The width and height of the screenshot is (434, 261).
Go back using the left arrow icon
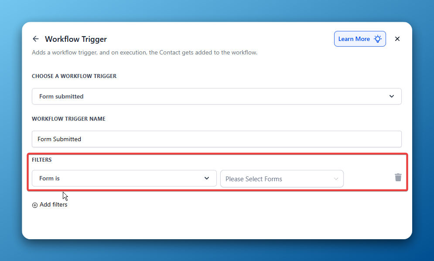pyautogui.click(x=35, y=39)
